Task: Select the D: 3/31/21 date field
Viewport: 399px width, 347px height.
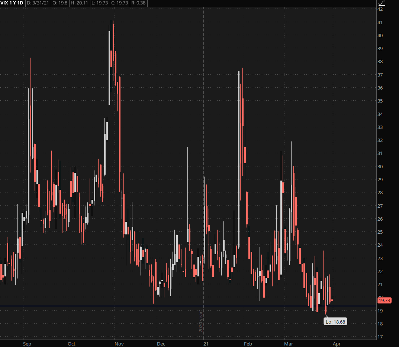Action: point(38,3)
